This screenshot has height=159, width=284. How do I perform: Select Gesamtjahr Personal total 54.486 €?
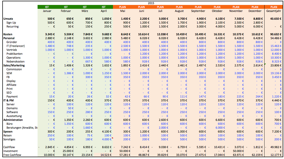[276, 38]
